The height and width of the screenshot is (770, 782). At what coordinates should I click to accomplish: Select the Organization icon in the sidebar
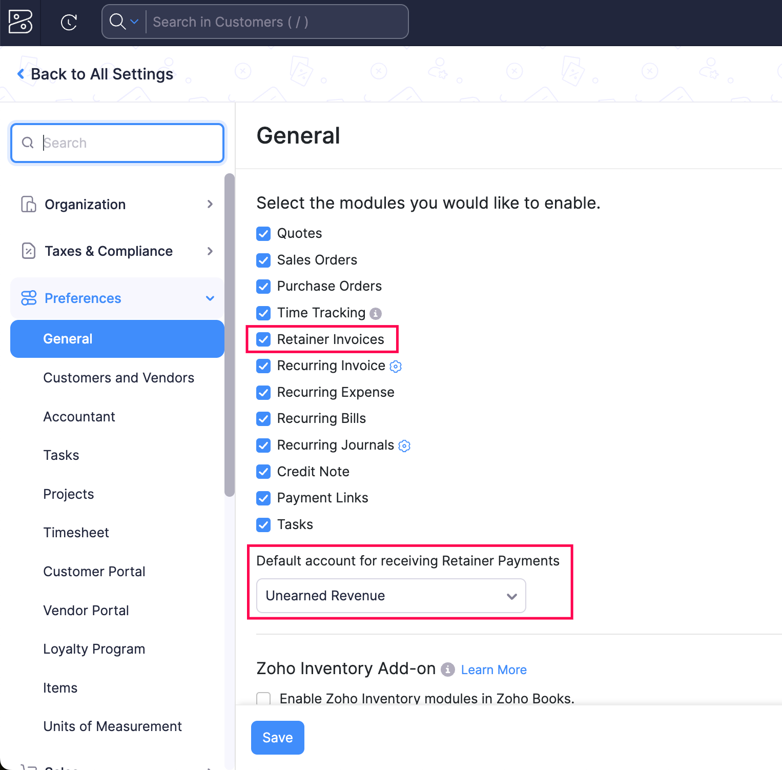[x=29, y=204]
